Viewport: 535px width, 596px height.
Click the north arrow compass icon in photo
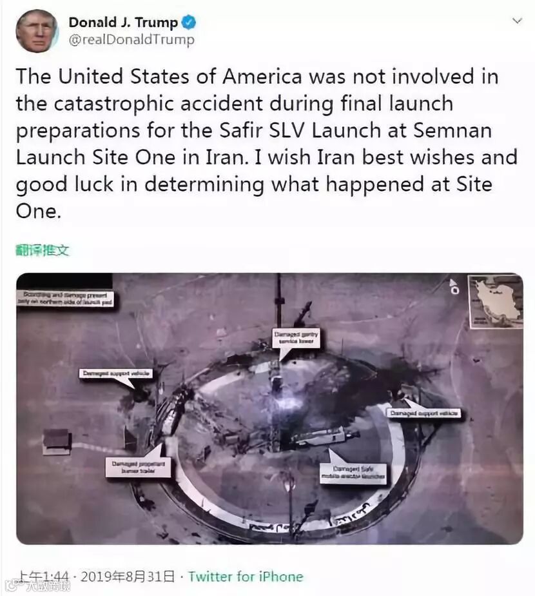[454, 286]
